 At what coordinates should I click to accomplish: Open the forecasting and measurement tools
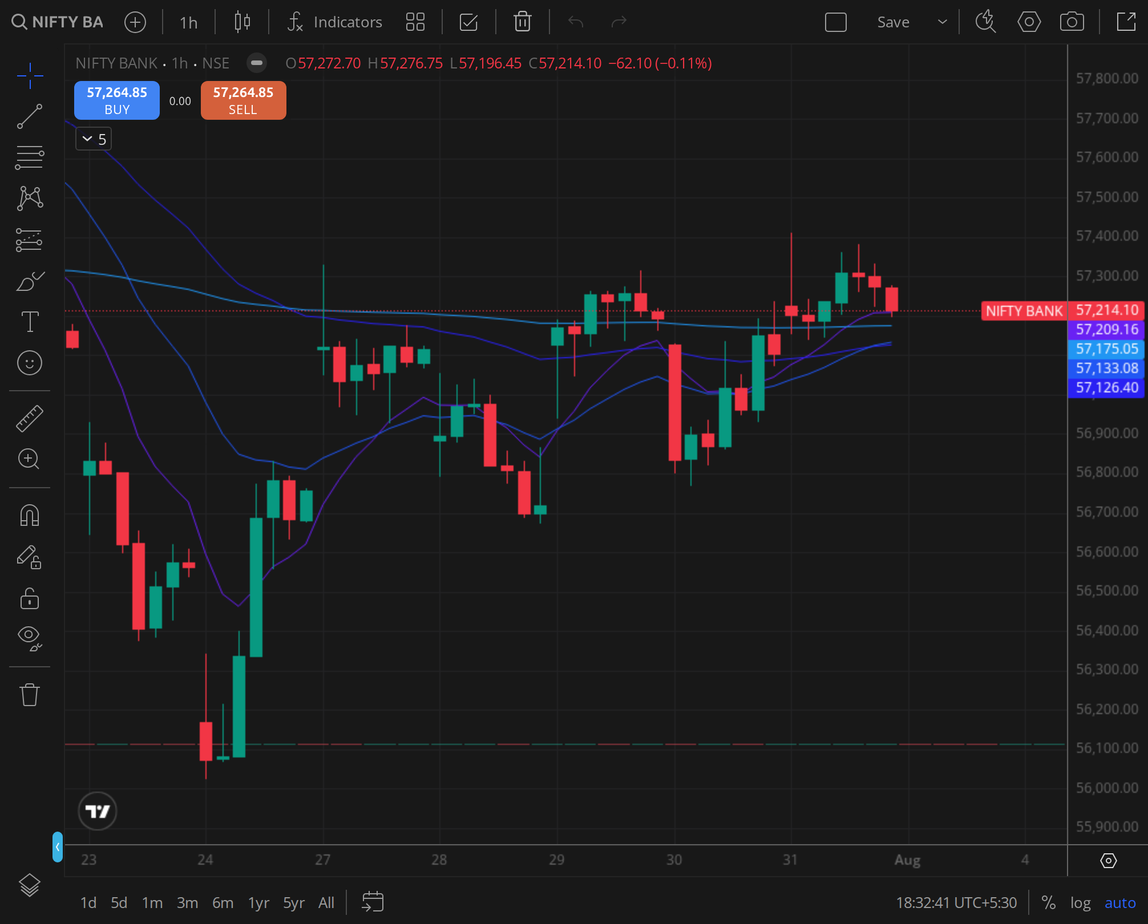point(30,240)
